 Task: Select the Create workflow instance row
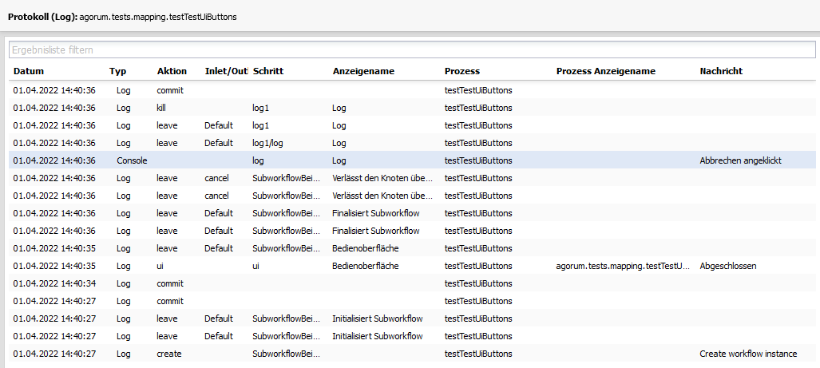coord(412,354)
